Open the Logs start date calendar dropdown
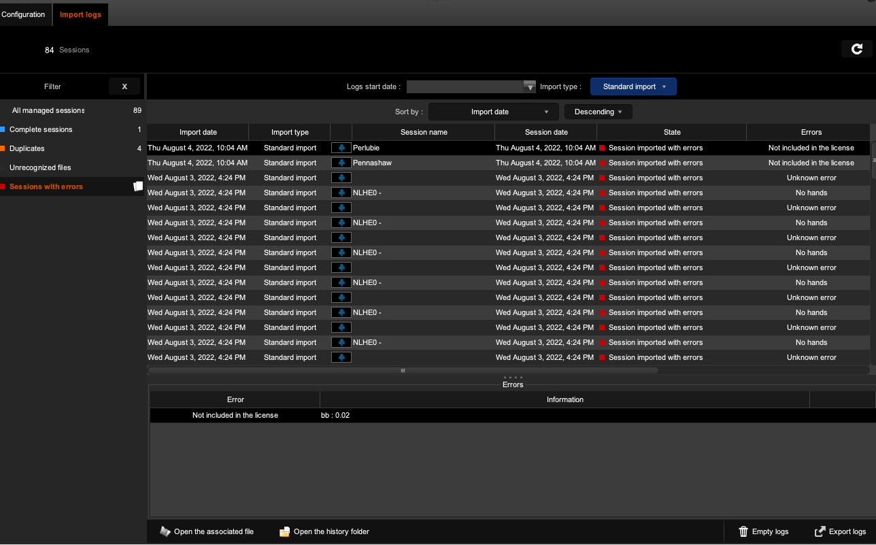876x545 pixels. tap(530, 86)
